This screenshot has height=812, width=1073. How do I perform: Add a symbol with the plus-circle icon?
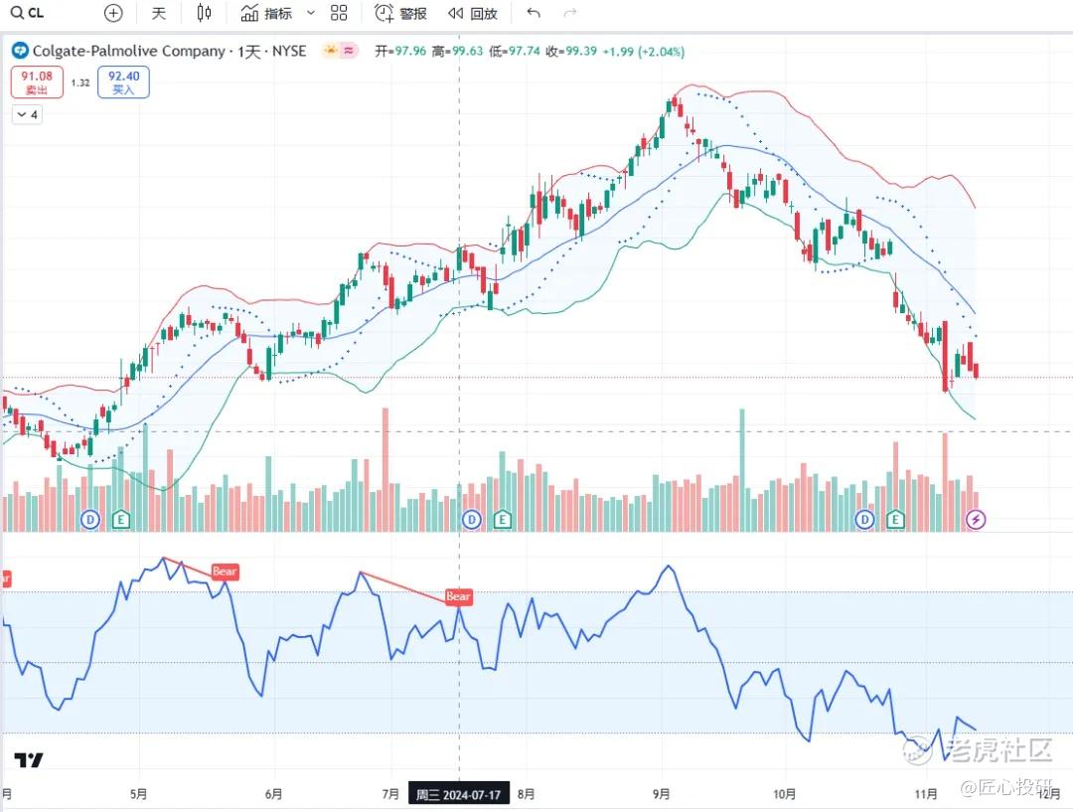(x=113, y=13)
